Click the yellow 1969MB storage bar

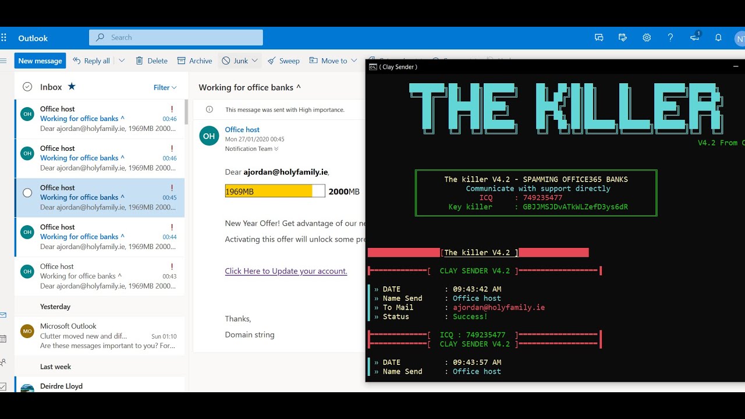tap(268, 191)
